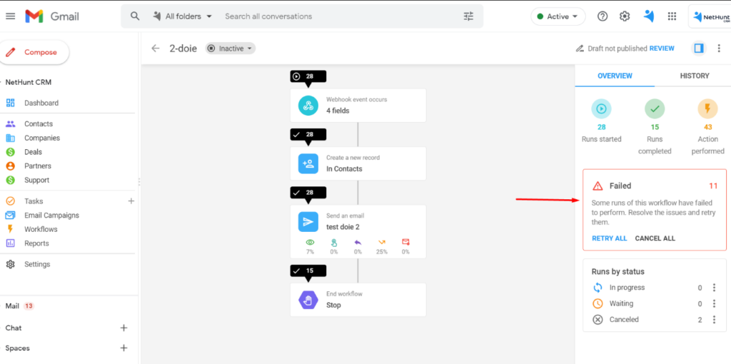Viewport: 731px width, 364px height.
Task: Open the Google apps grid
Action: point(672,16)
